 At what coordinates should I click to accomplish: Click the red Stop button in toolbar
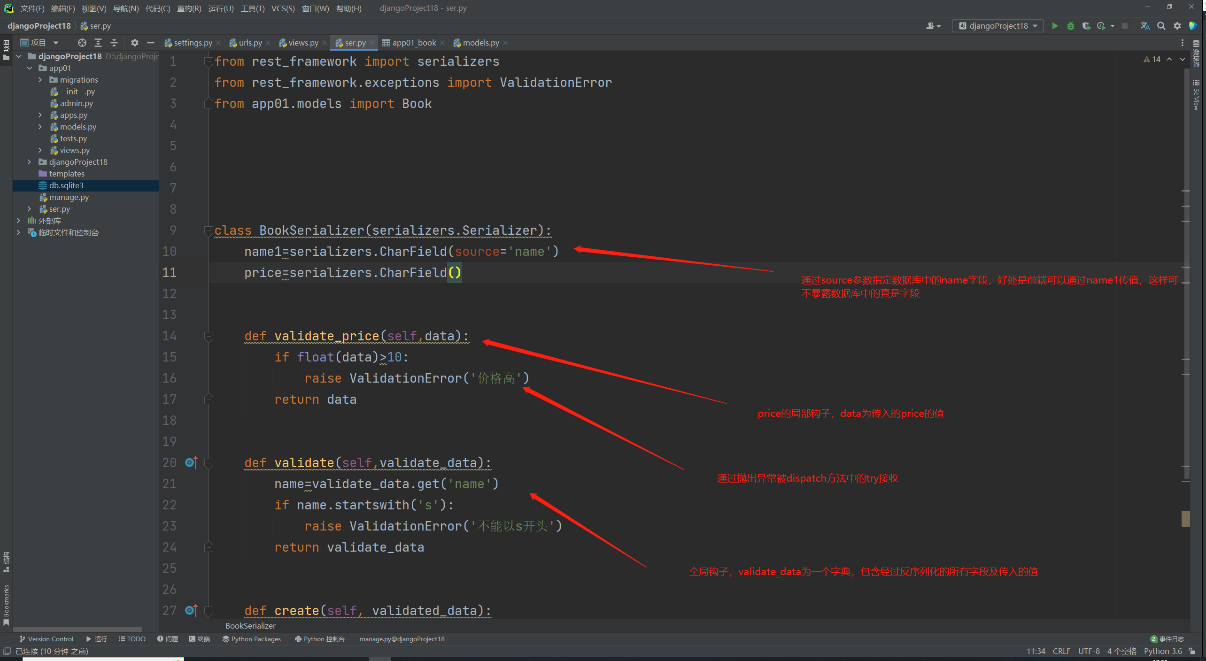coord(1125,26)
